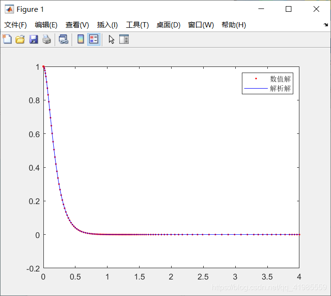Image resolution: width=331 pixels, height=296 pixels.
Task: Open the 桌面(D) menu
Action: pos(168,25)
